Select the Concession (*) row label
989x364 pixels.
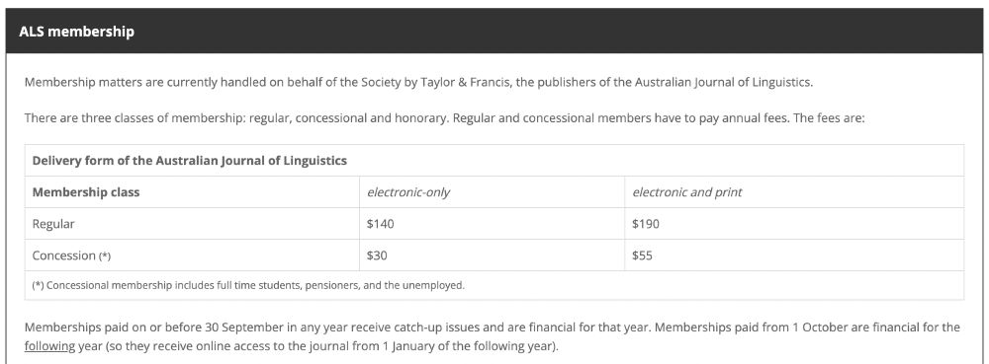tap(72, 255)
